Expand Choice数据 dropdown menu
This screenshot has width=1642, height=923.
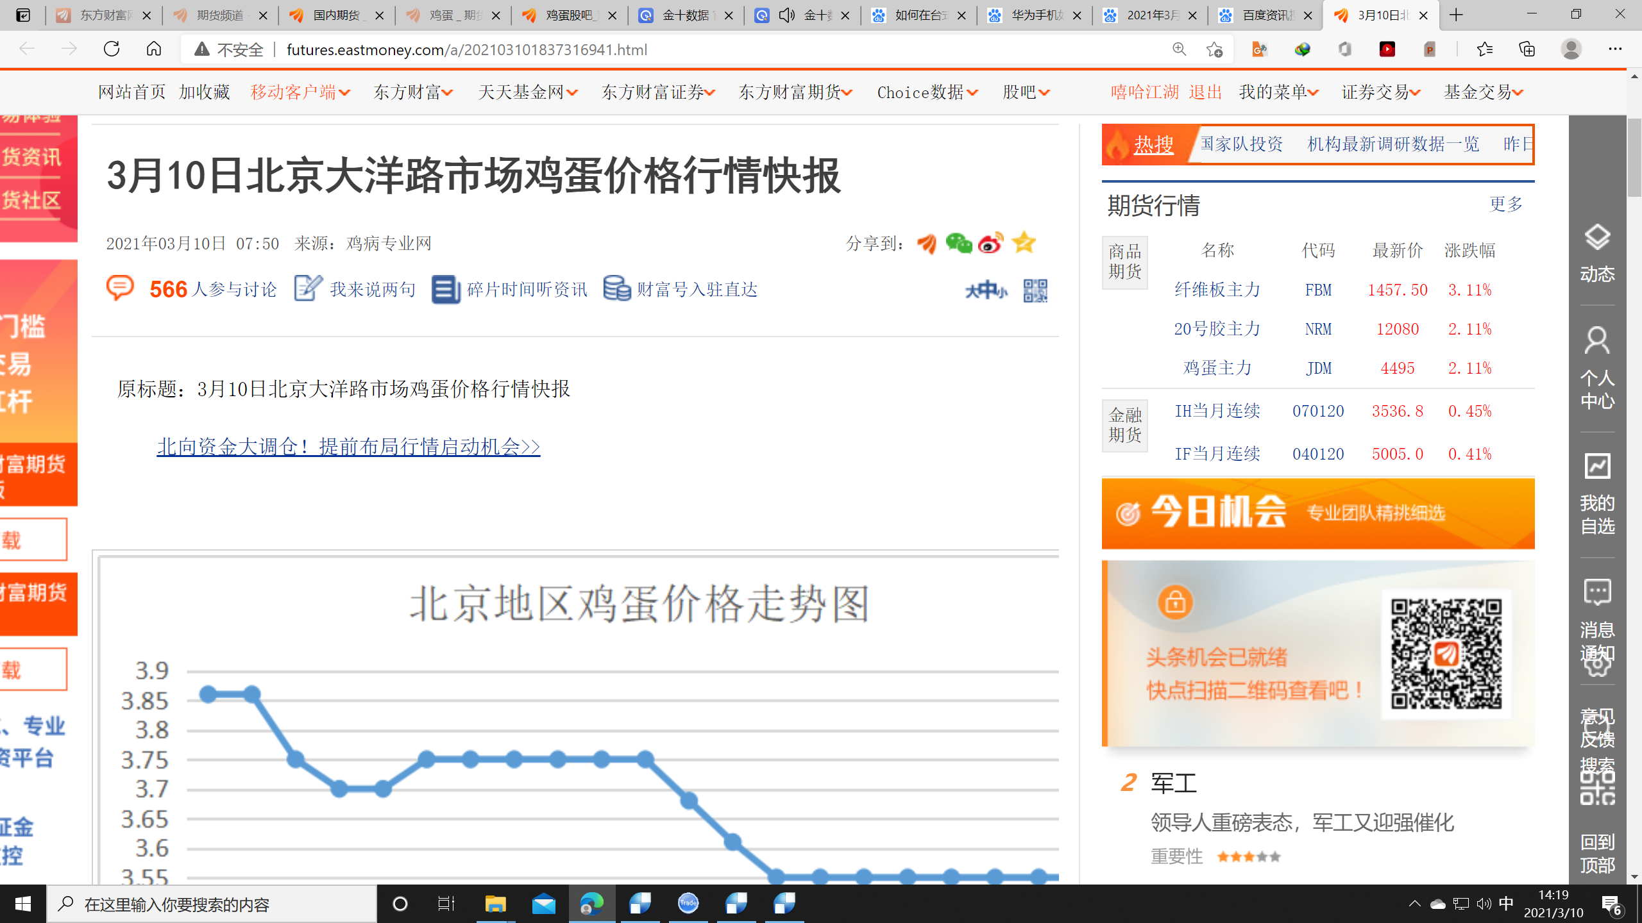pyautogui.click(x=927, y=92)
